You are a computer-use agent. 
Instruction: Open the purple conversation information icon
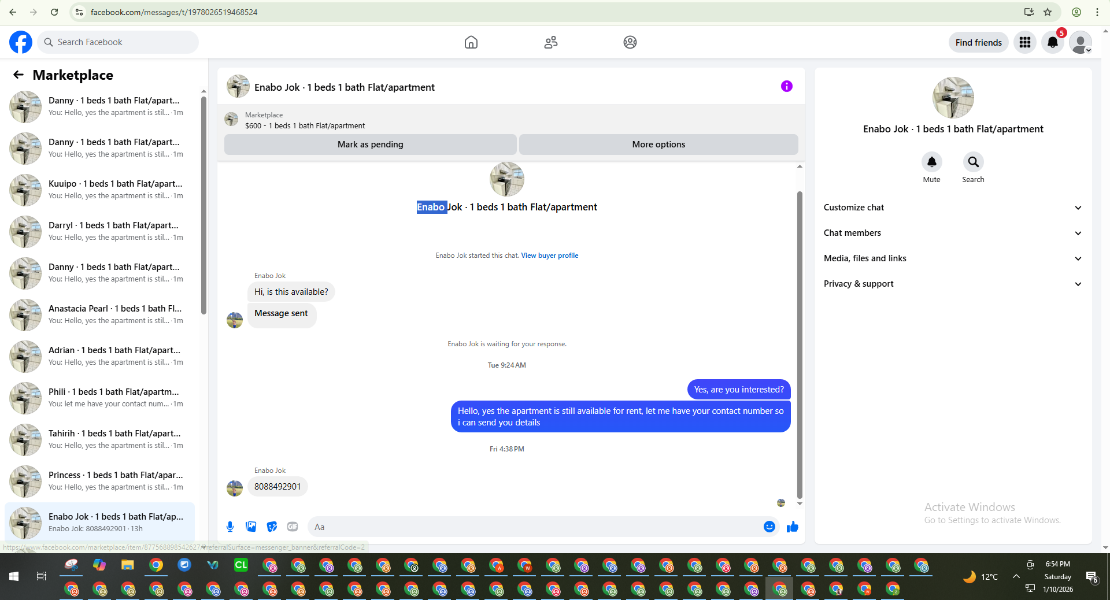pos(787,86)
